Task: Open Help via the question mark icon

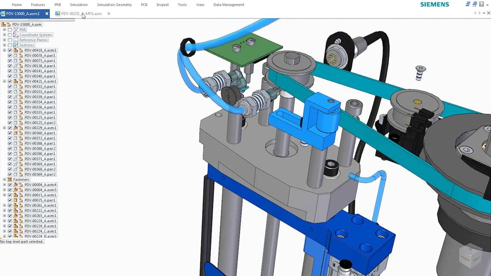Action: coord(482,4)
